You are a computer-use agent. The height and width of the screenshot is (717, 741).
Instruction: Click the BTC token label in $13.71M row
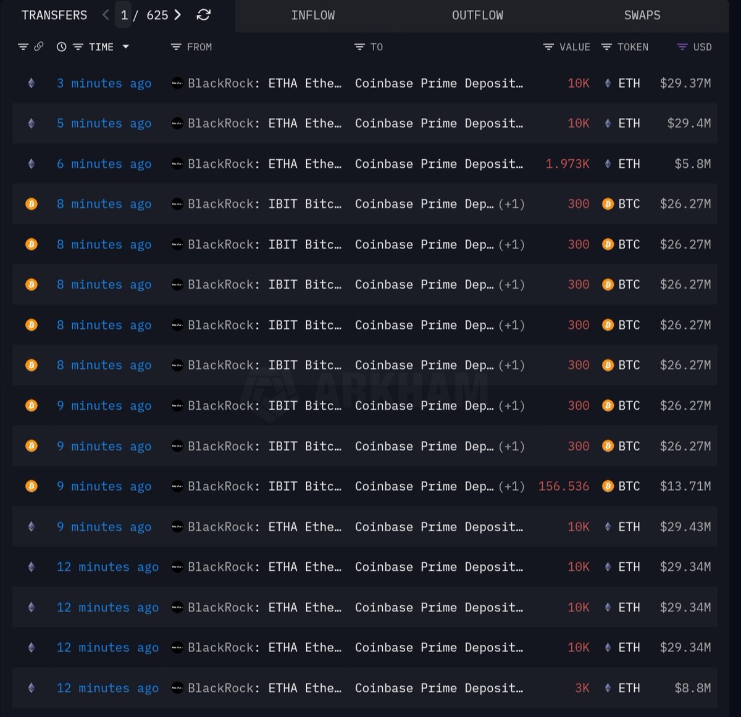629,486
